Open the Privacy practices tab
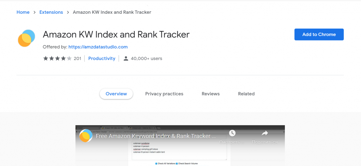The image size is (361, 166). 164,94
